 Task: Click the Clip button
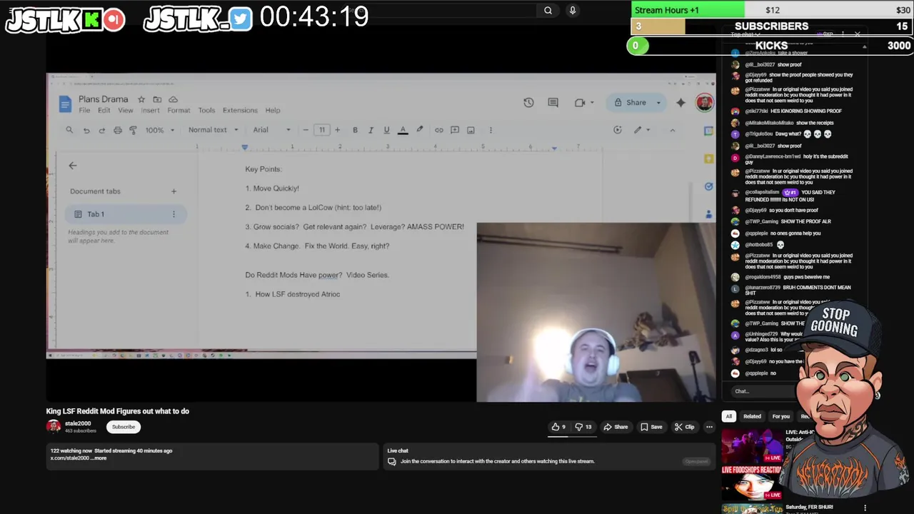(684, 427)
